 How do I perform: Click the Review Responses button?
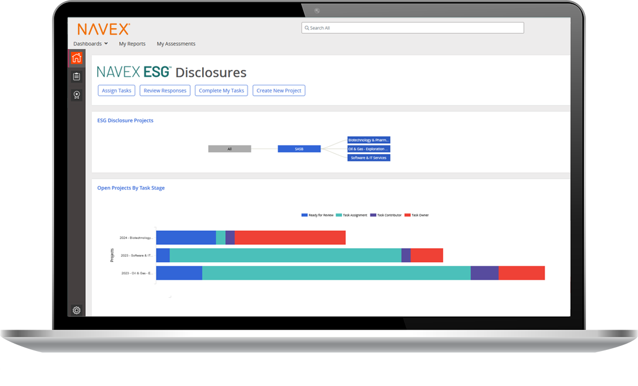point(165,91)
